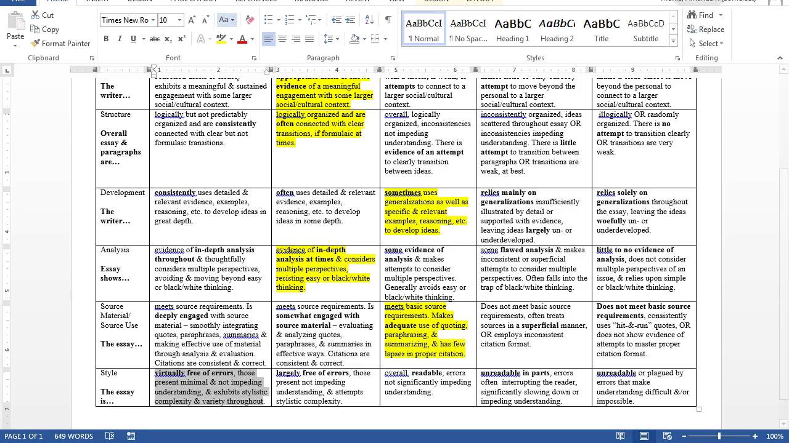Apply superscript formatting

(x=181, y=39)
